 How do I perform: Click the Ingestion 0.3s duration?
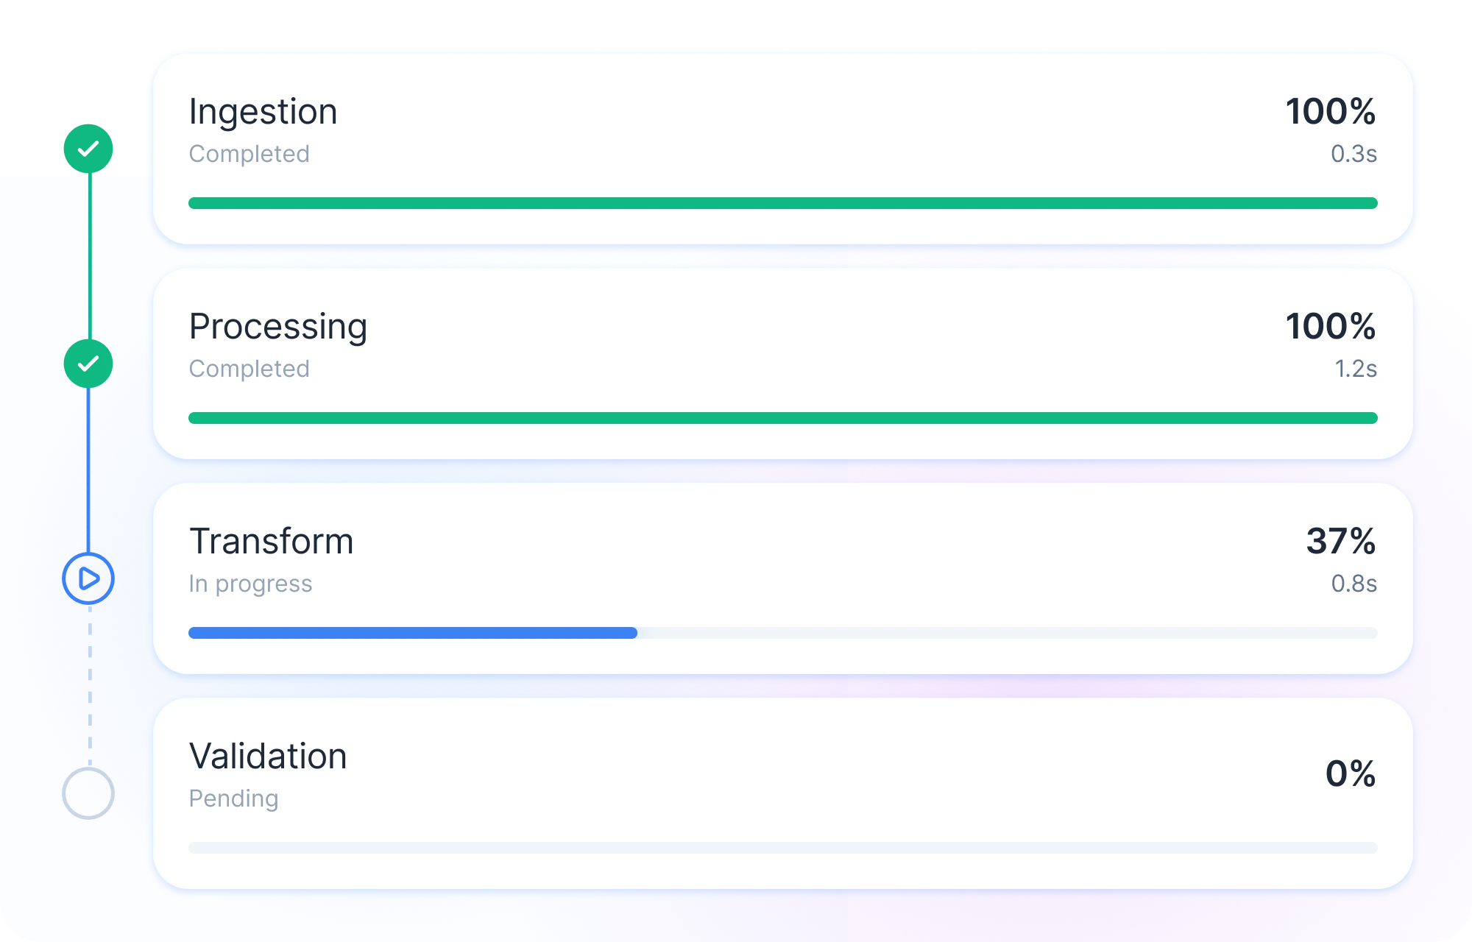pyautogui.click(x=1353, y=154)
